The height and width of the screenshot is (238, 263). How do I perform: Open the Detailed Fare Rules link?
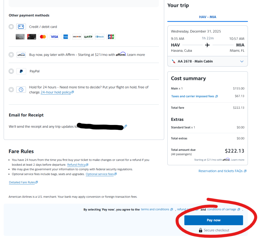(x=22, y=182)
